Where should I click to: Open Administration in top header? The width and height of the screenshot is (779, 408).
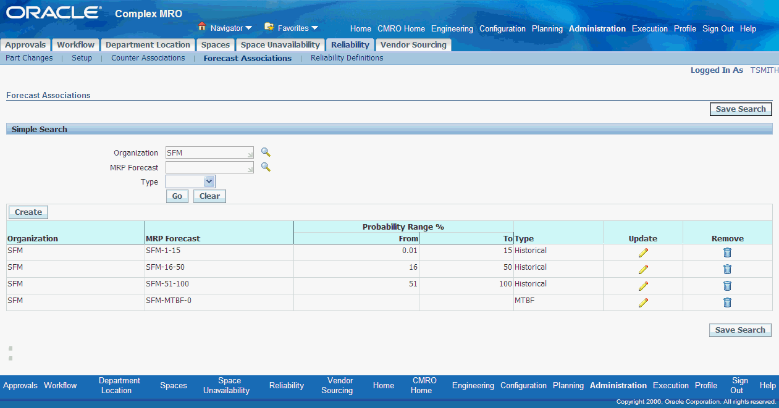[597, 29]
